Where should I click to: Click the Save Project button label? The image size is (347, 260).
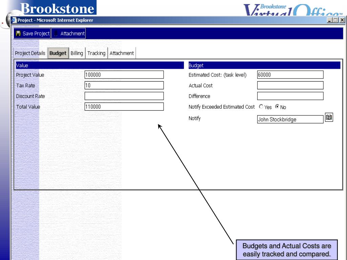36,34
